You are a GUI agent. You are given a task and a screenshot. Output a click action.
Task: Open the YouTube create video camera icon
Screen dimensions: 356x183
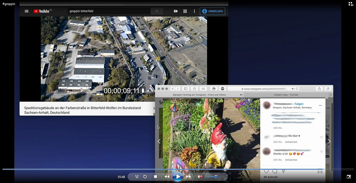click(x=176, y=11)
